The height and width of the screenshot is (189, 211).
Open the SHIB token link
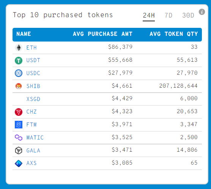point(33,86)
